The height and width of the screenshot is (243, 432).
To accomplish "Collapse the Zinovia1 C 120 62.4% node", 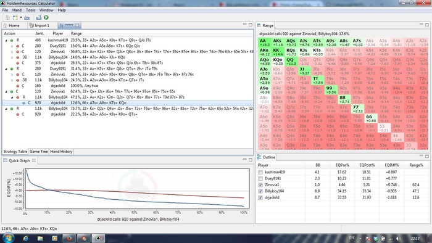I will (6, 92).
